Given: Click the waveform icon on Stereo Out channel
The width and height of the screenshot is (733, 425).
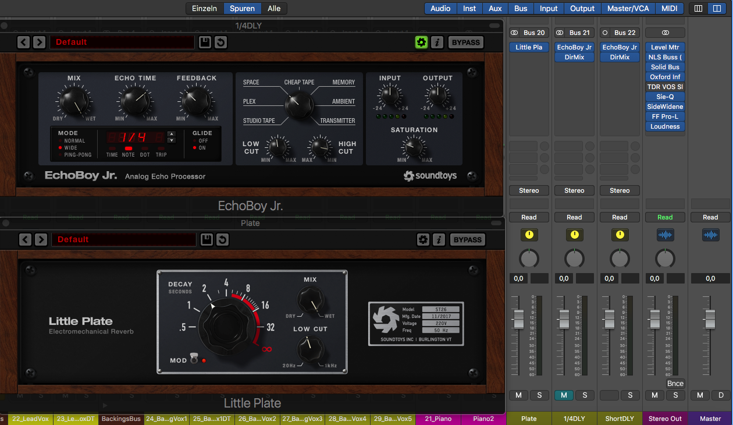Looking at the screenshot, I should [665, 235].
